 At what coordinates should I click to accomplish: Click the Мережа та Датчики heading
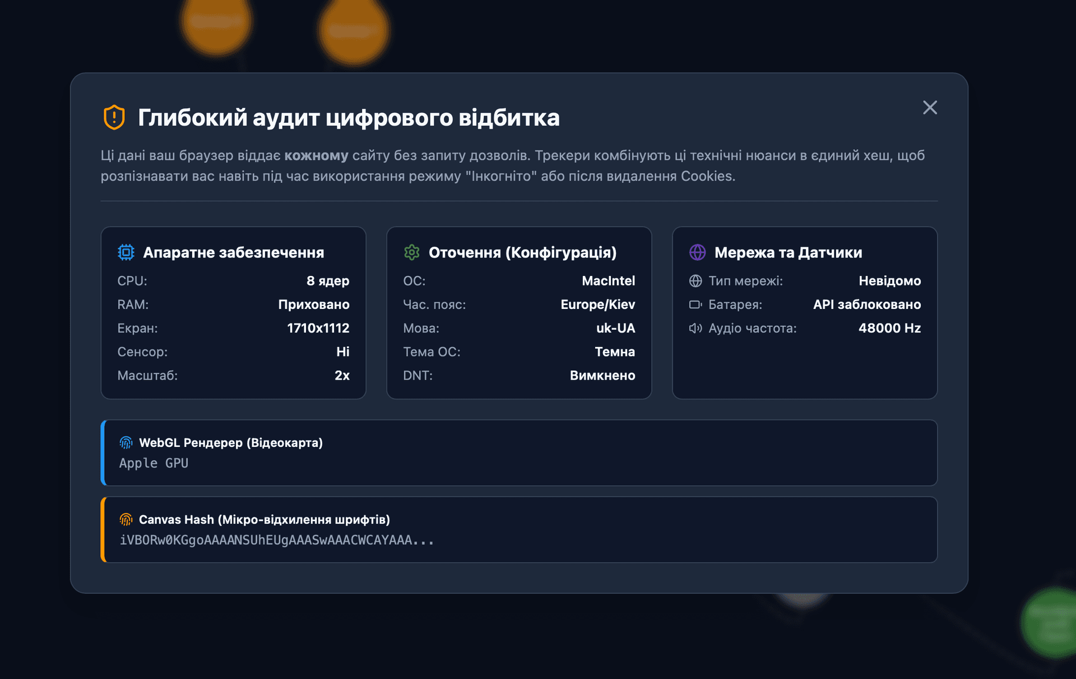point(789,252)
